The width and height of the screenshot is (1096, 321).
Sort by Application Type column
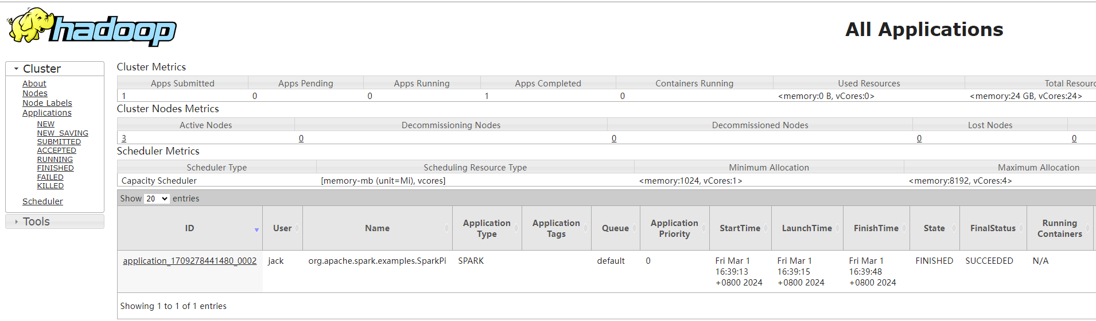coord(487,228)
